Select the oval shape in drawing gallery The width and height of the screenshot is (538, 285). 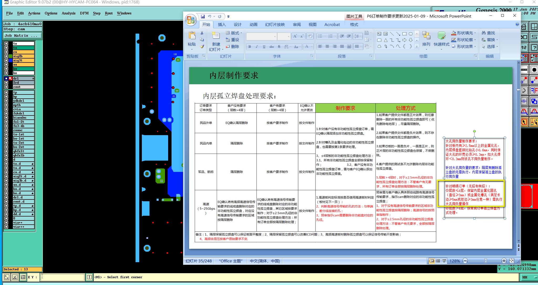tap(411, 34)
